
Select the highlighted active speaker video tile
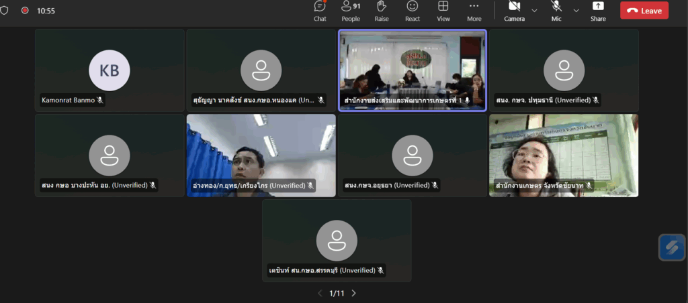412,70
